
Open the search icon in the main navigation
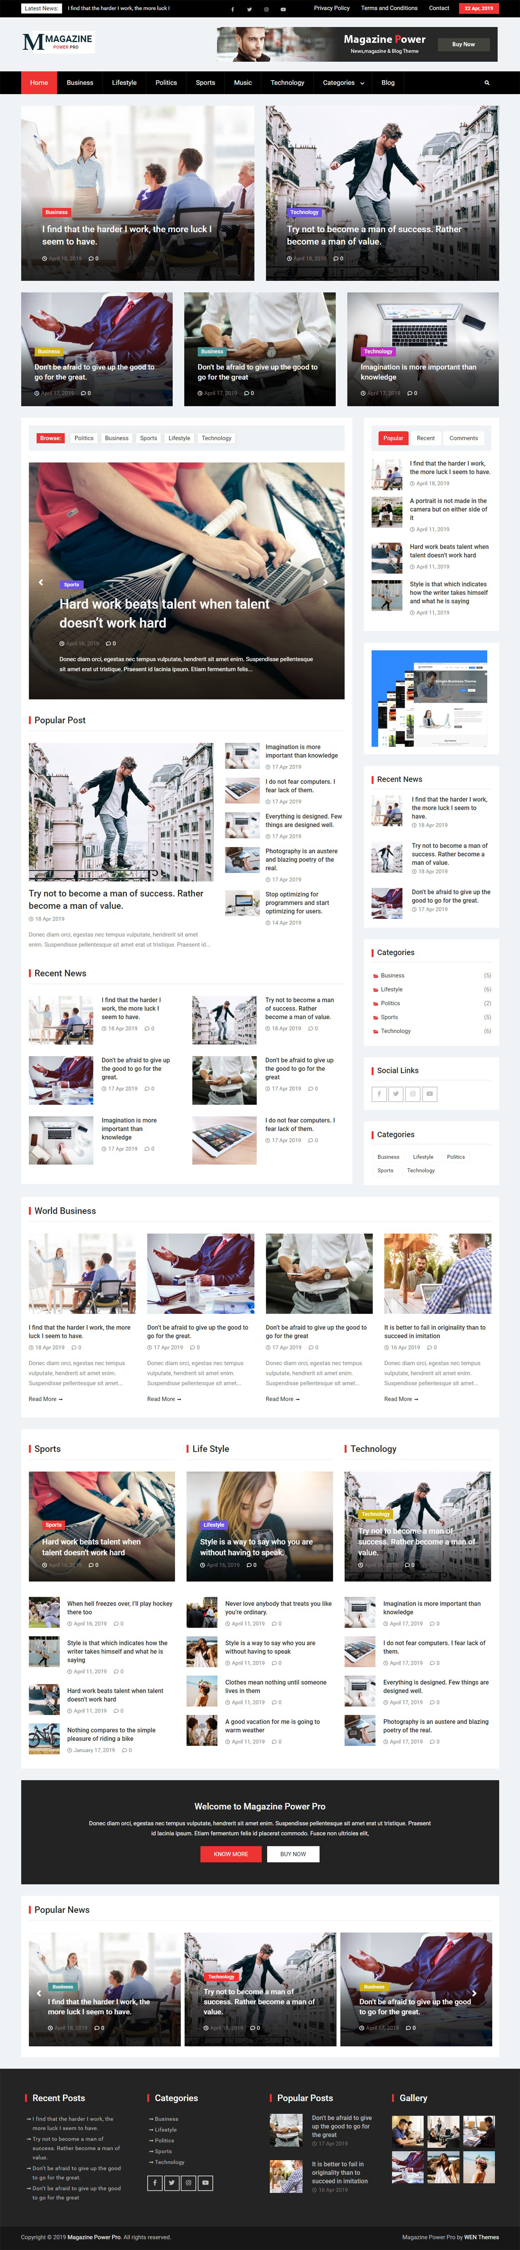(x=487, y=83)
